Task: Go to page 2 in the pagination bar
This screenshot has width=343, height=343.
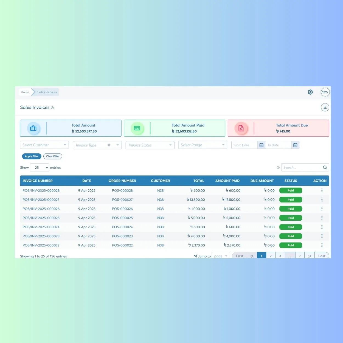Action: tap(271, 255)
